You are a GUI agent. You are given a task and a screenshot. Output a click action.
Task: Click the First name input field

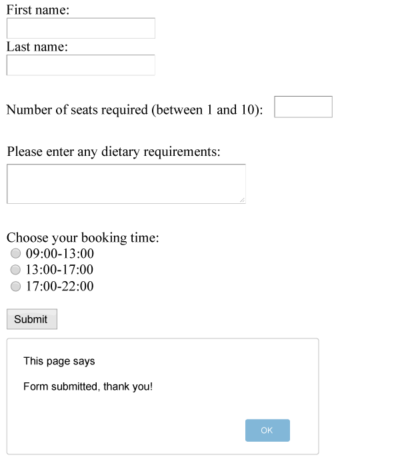tap(81, 28)
